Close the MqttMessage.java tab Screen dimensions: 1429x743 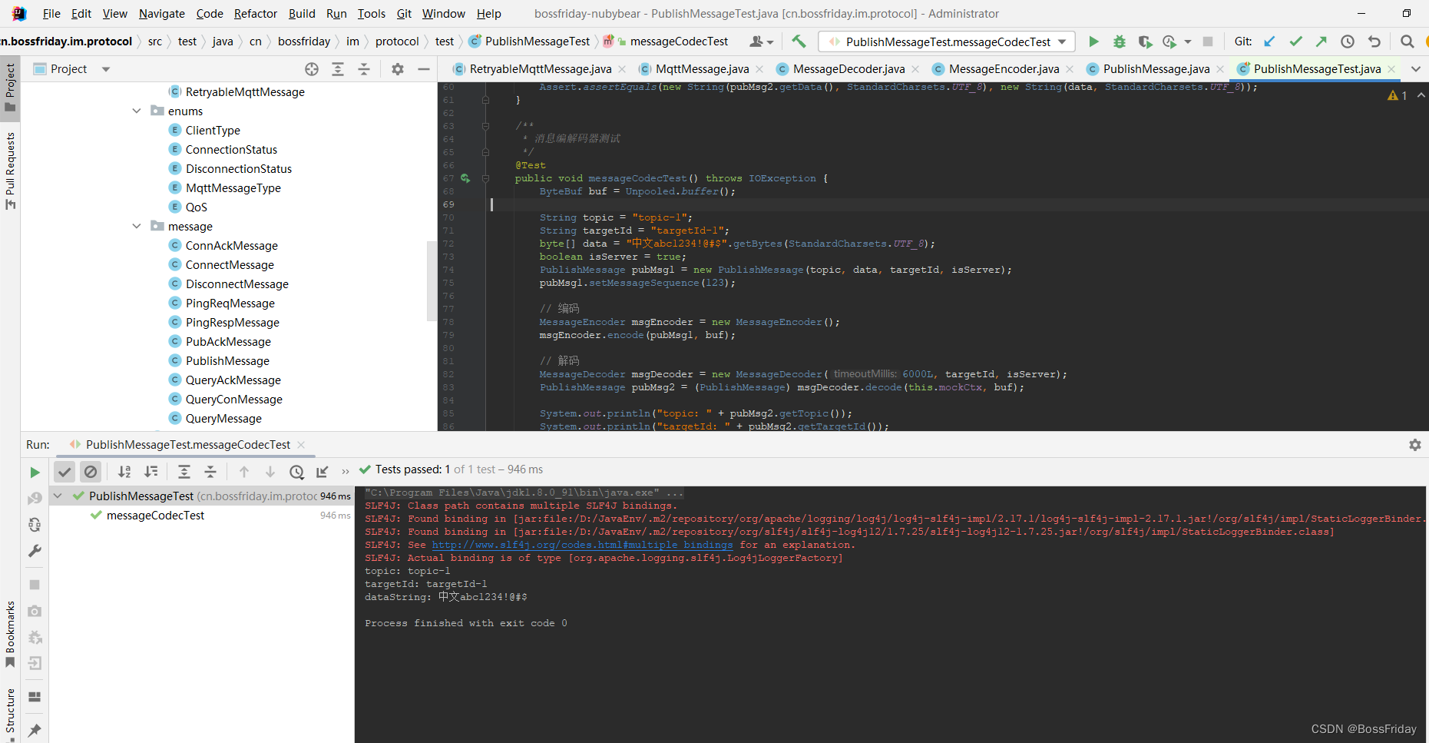point(759,69)
